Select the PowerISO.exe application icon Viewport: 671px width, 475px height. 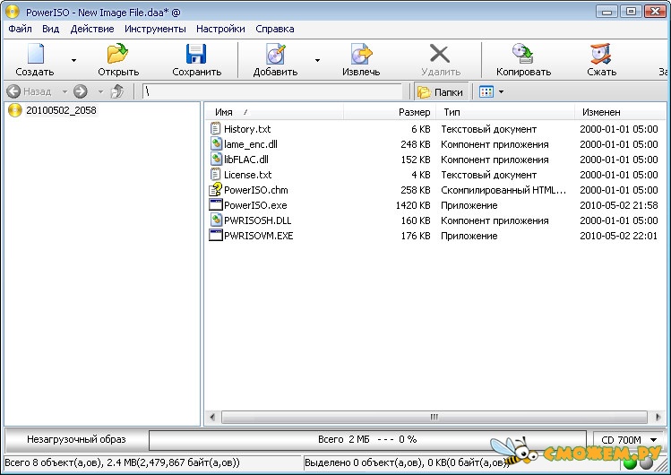pos(216,204)
